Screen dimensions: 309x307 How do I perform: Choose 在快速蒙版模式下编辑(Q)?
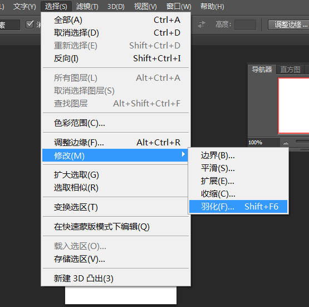116,227
